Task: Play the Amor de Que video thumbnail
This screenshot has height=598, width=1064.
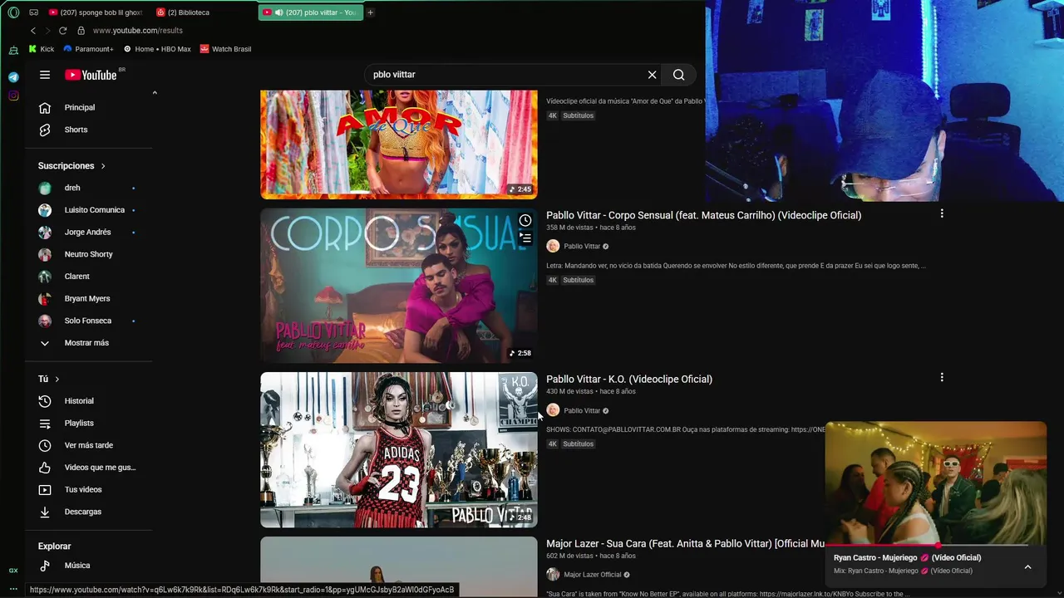Action: point(399,145)
